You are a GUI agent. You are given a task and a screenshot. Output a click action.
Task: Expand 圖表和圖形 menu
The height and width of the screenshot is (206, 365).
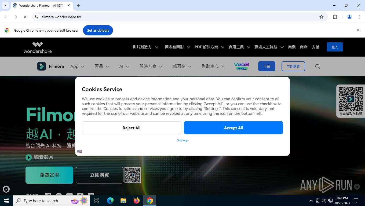[x=177, y=47]
